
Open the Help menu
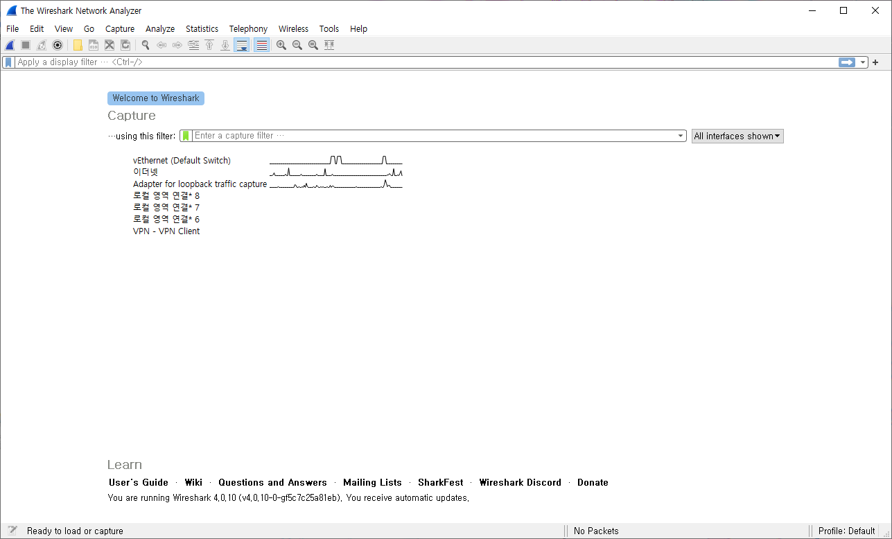[x=358, y=29]
